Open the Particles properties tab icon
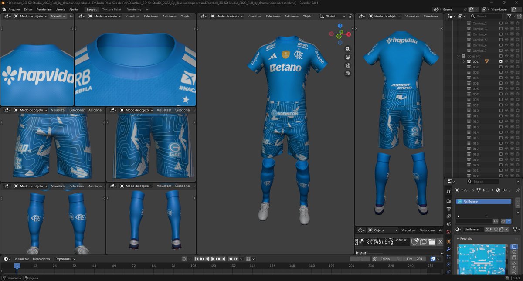Image resolution: width=523 pixels, height=281 pixels. point(448,256)
